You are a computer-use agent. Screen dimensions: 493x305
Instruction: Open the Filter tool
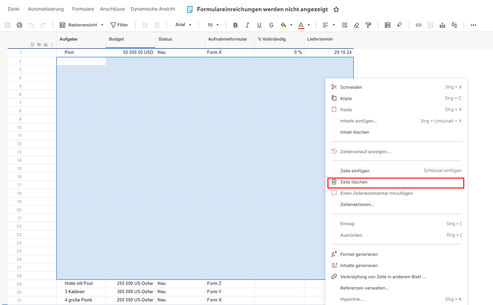(119, 25)
